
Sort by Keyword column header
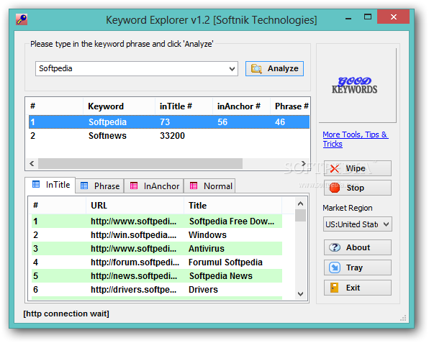[x=119, y=106]
